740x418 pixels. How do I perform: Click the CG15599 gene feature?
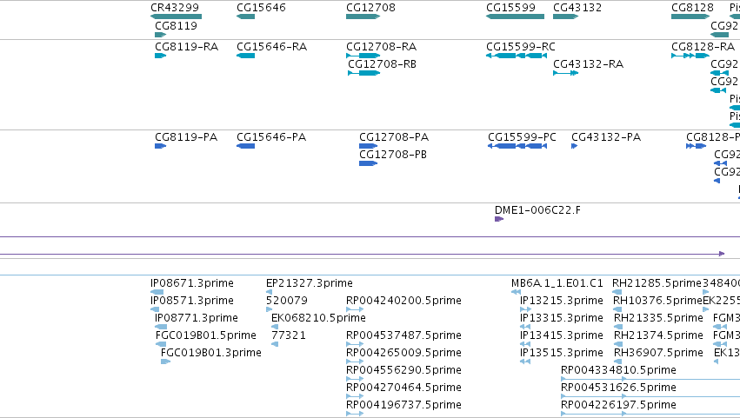click(515, 17)
